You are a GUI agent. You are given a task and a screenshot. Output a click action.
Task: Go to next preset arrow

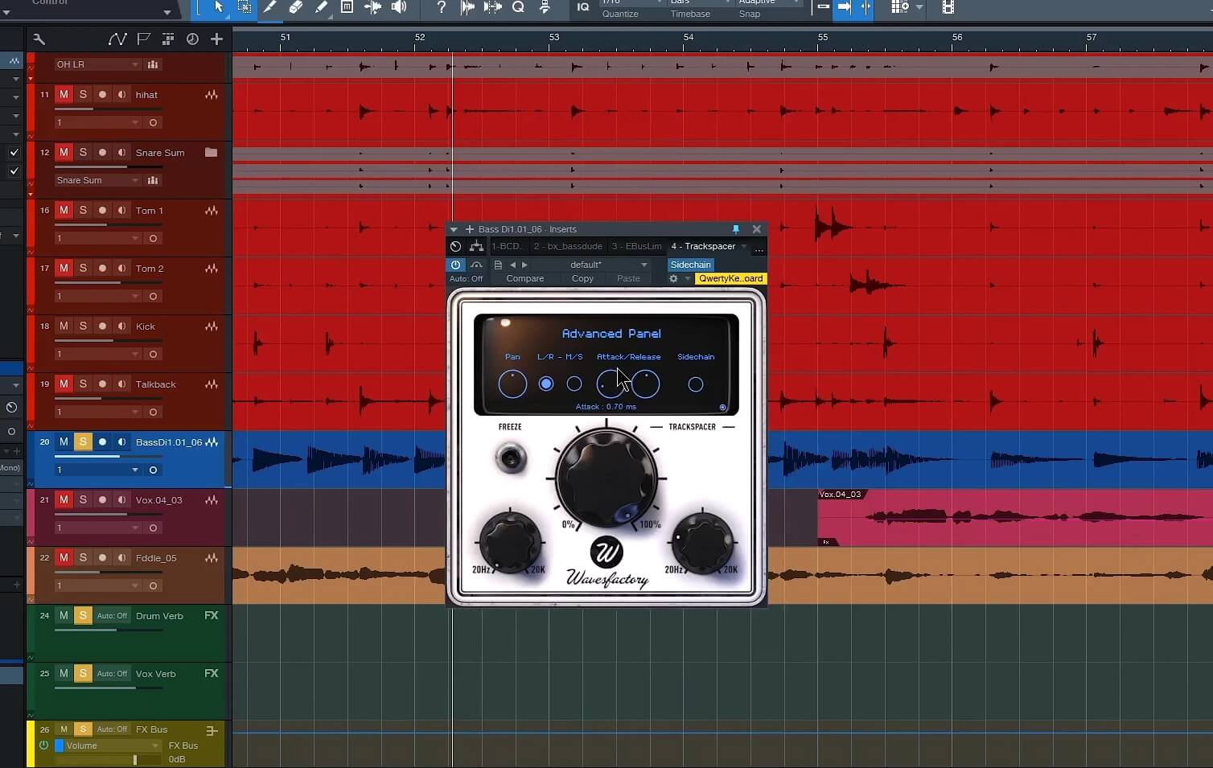(x=524, y=265)
